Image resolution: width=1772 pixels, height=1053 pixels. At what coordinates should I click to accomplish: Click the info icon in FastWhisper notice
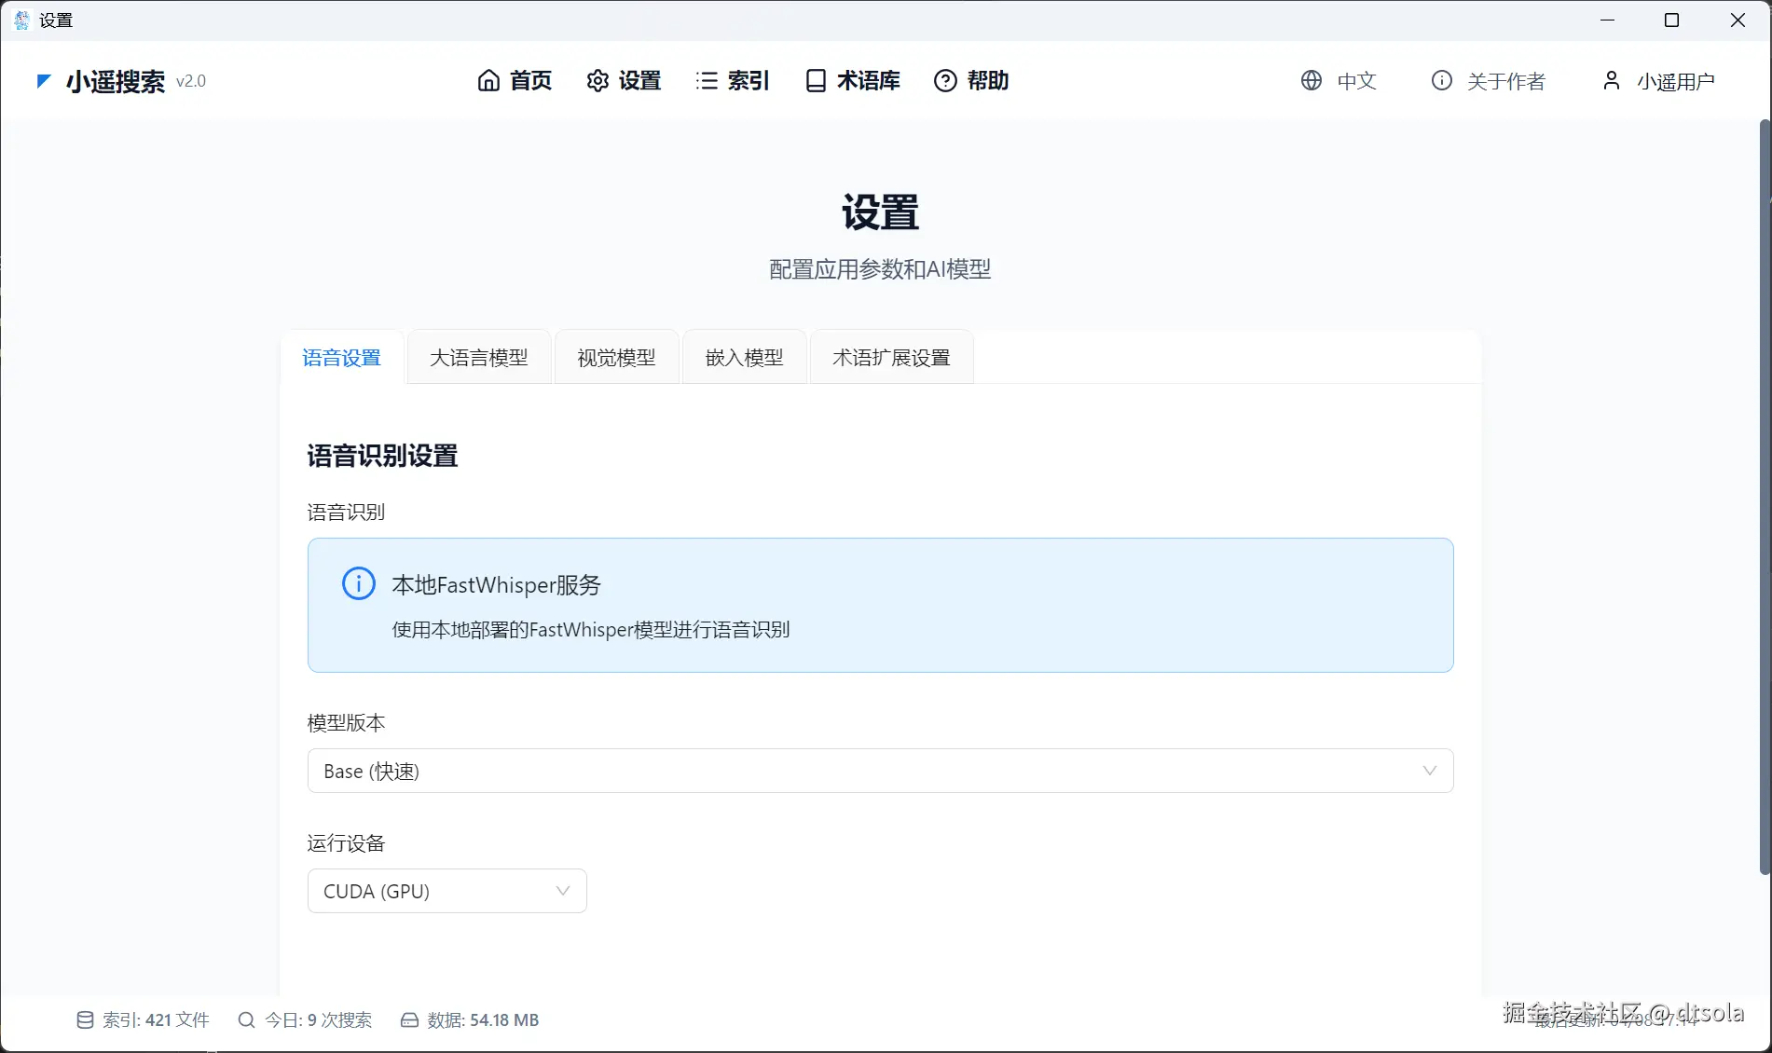[x=359, y=583]
